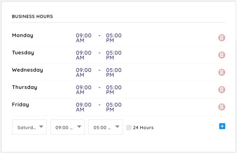The width and height of the screenshot is (237, 153).
Task: Click Tuesday's 09:00 AM opening time
Action: coord(84,55)
